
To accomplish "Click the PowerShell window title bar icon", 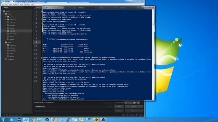I will click(44, 7).
